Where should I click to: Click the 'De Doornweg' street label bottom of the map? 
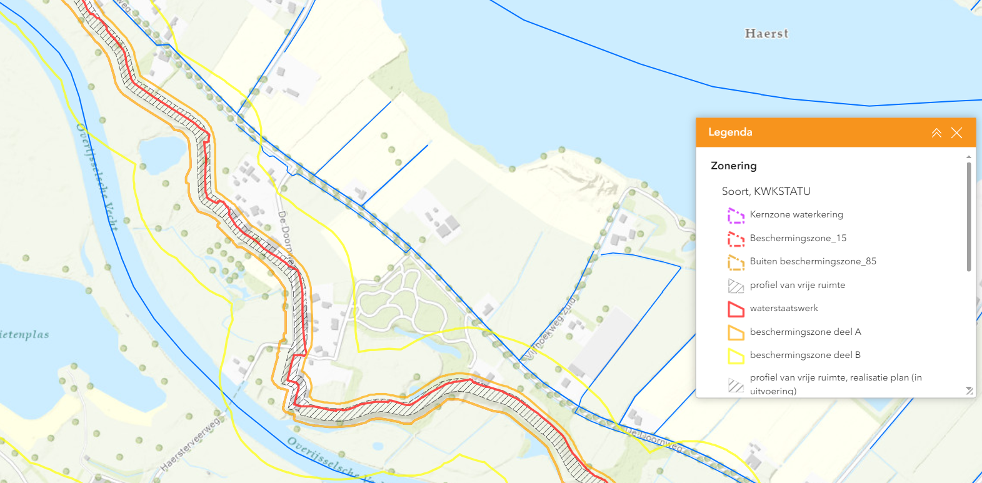(654, 439)
